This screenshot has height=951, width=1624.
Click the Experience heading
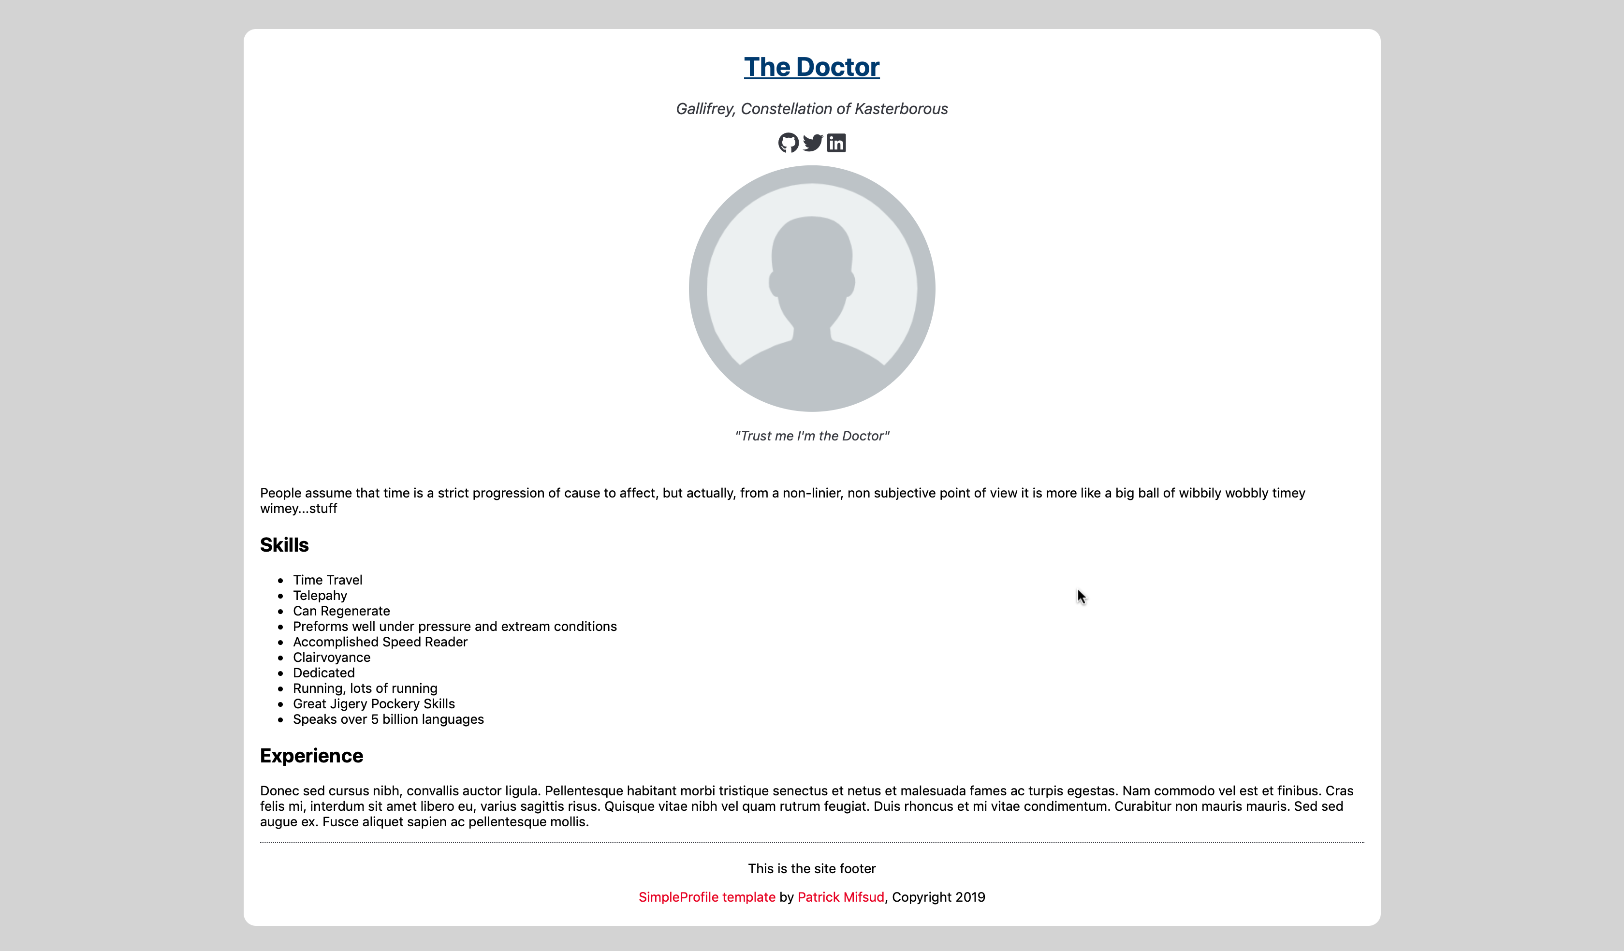(311, 756)
